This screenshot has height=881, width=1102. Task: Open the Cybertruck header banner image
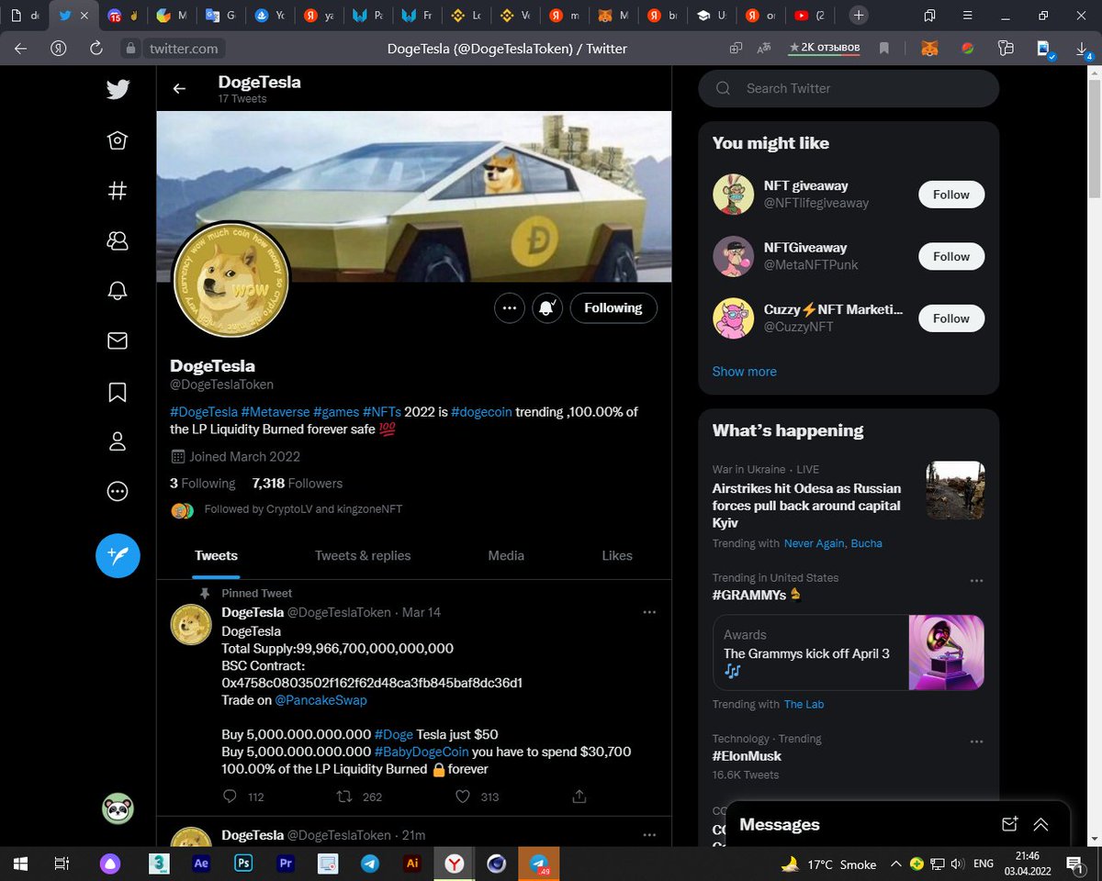coord(414,196)
